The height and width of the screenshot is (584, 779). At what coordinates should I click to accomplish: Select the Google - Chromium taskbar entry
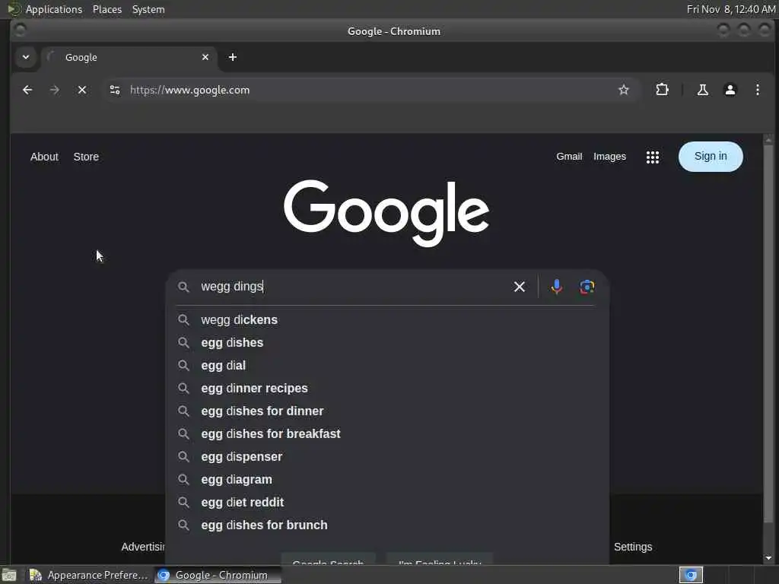(x=218, y=575)
